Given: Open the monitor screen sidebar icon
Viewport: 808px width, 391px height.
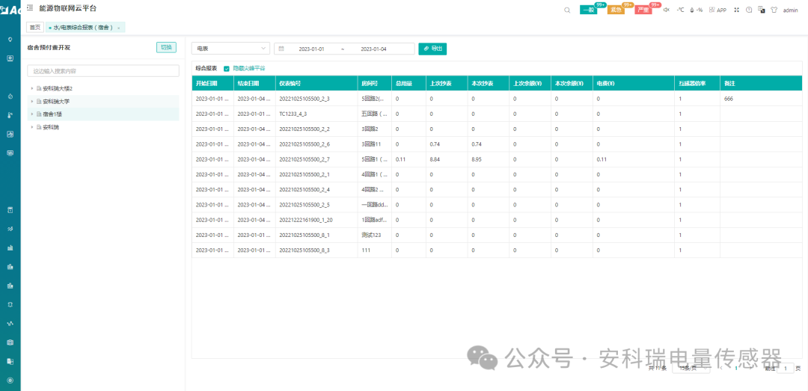Looking at the screenshot, I should coord(10,58).
